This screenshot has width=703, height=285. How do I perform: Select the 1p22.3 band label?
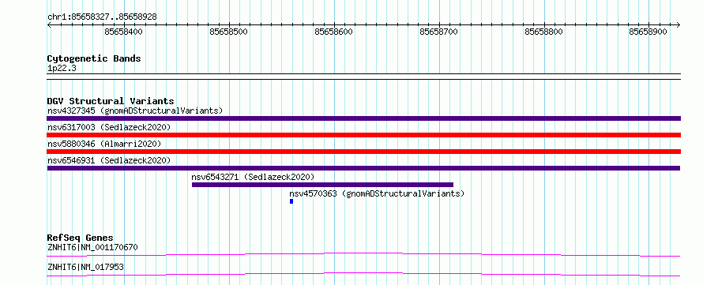tap(62, 69)
